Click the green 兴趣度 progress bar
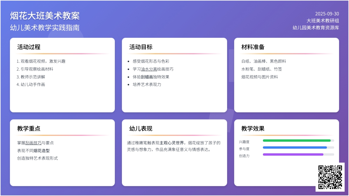Image resolution: width=349 pixels, height=196 pixels. click(297, 141)
